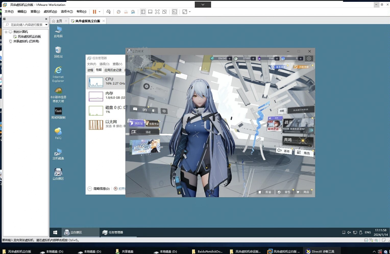Screen dimensions: 390x254
Task: Open the 主机磁盘 desktop shortcut
Action: click(x=58, y=154)
